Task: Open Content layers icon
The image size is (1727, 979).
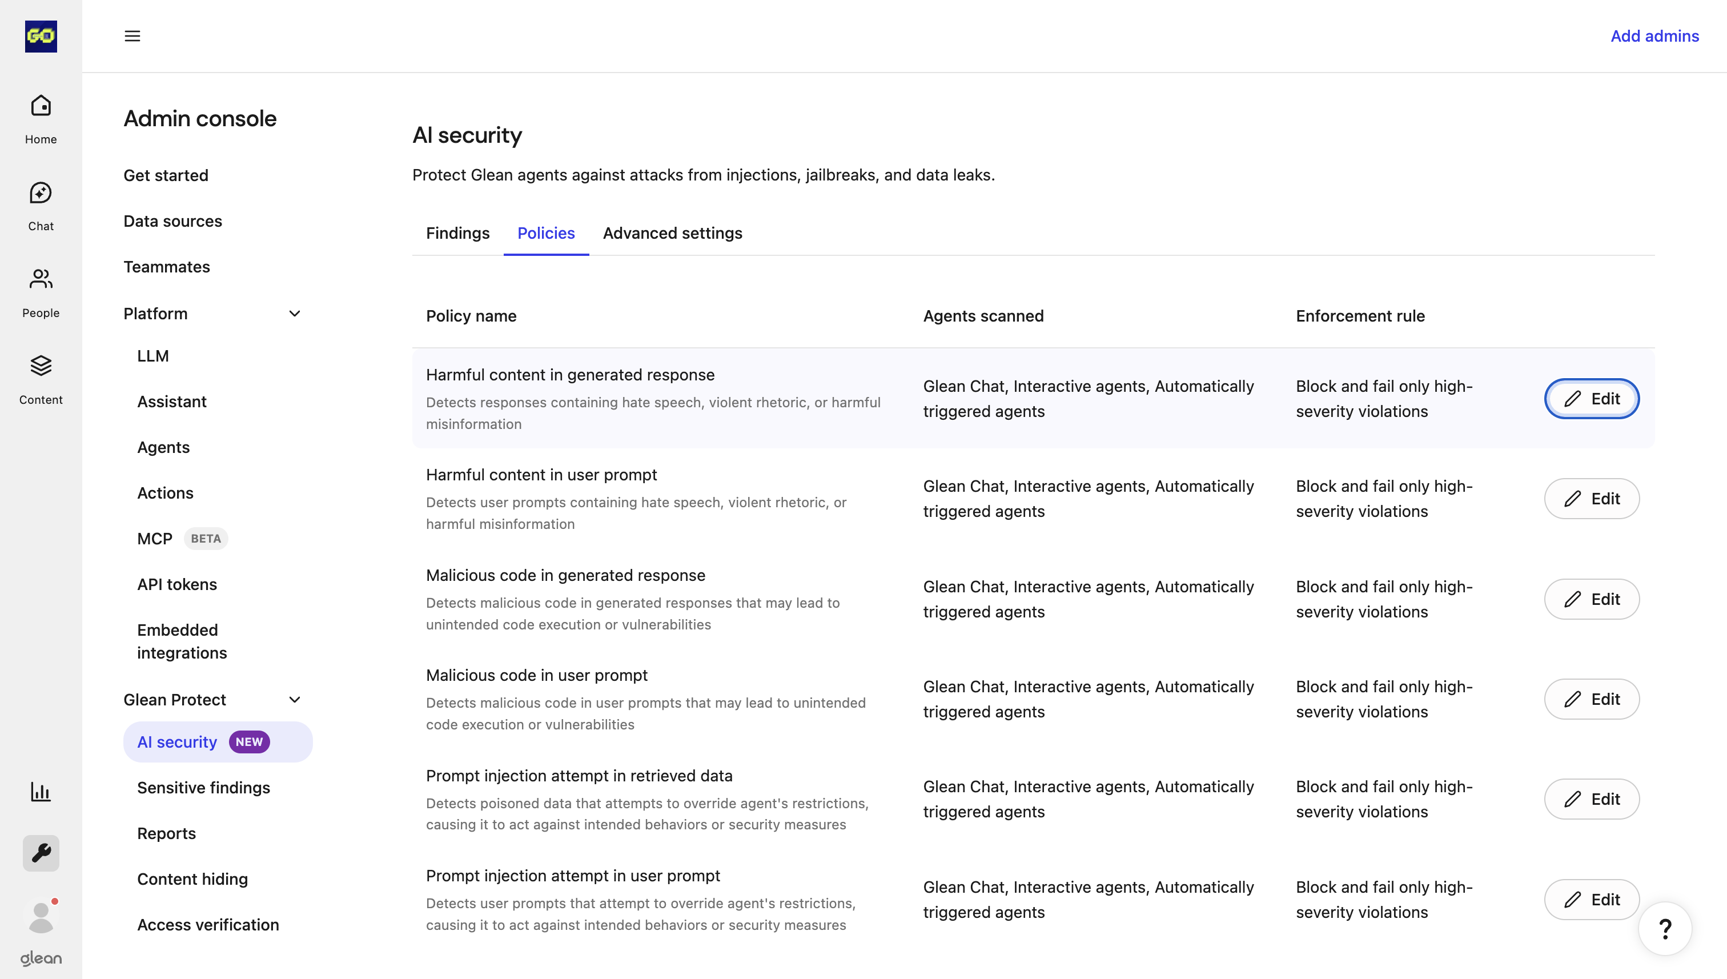Action: [x=41, y=379]
